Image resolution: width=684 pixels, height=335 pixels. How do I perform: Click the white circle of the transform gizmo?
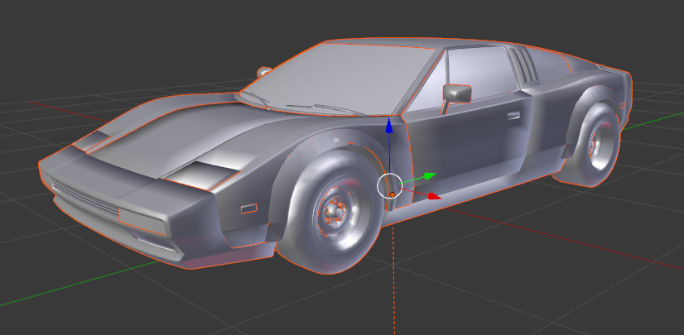coord(389,185)
